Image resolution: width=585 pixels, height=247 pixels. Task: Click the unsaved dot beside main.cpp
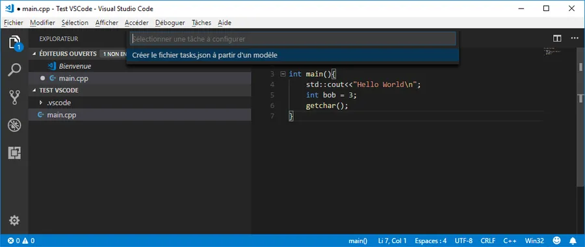(x=42, y=79)
